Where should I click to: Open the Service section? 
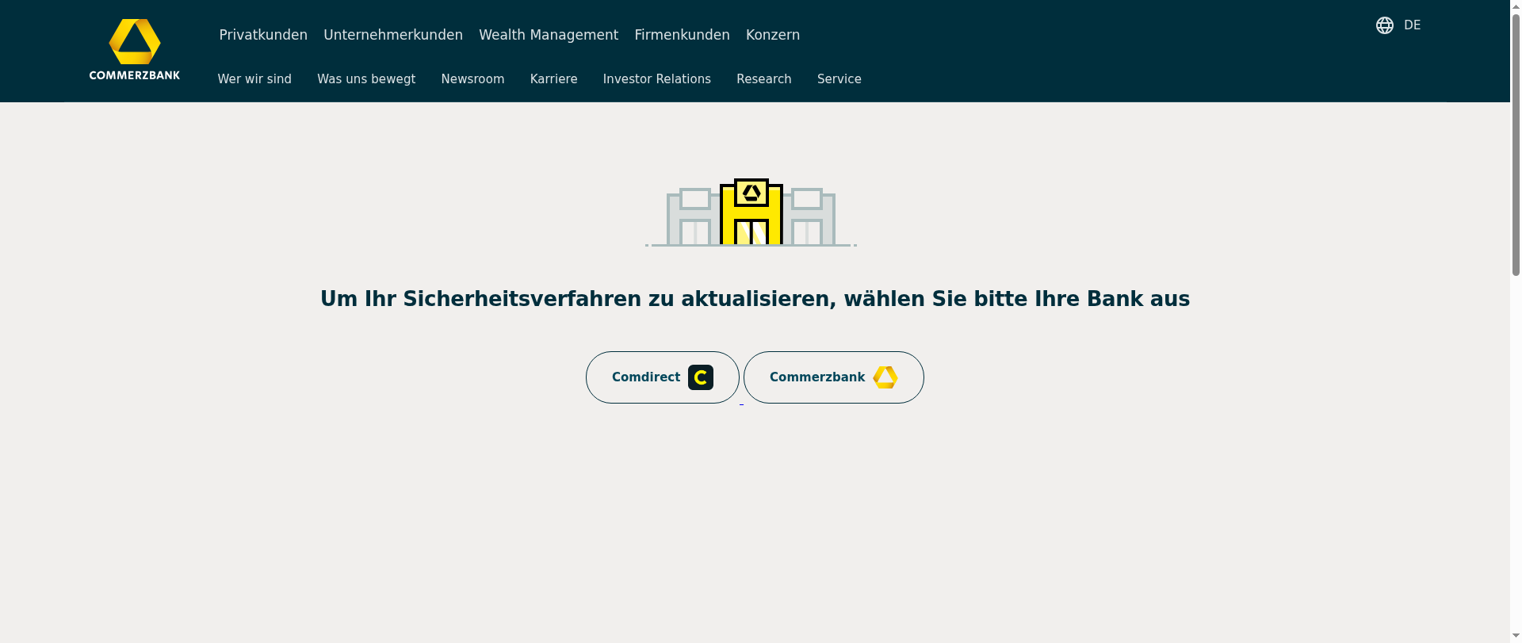click(839, 79)
